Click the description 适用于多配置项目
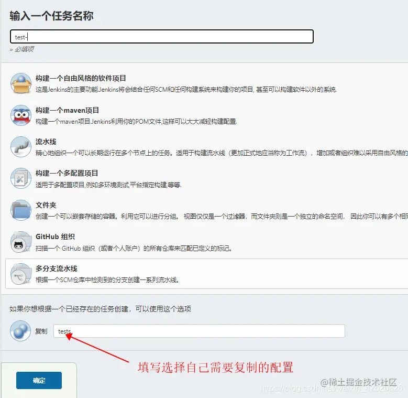 108,185
